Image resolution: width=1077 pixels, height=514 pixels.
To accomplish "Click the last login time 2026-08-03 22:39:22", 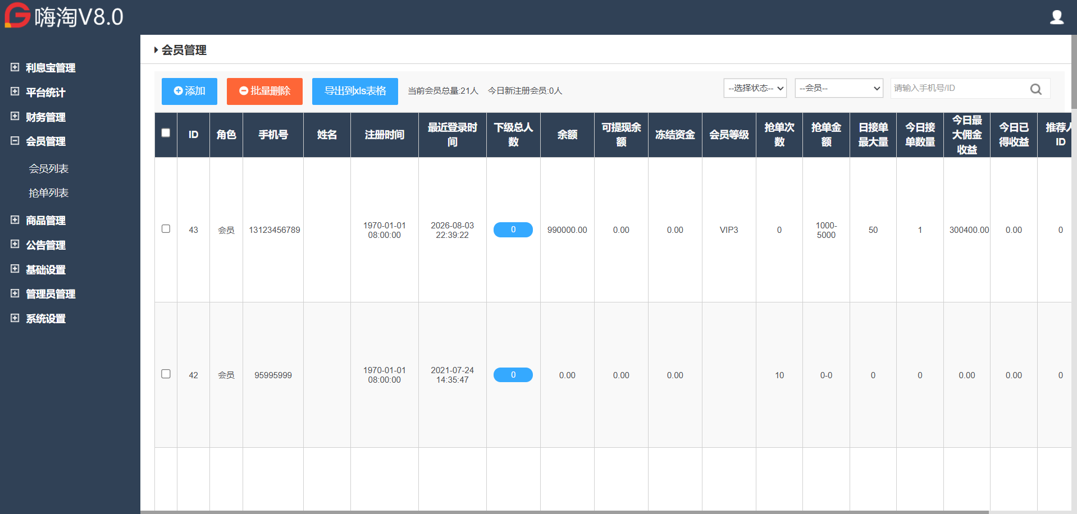I will [x=453, y=230].
